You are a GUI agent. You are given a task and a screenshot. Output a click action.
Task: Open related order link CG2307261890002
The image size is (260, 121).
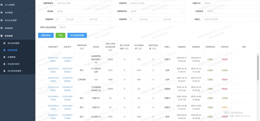pyautogui.click(x=67, y=79)
